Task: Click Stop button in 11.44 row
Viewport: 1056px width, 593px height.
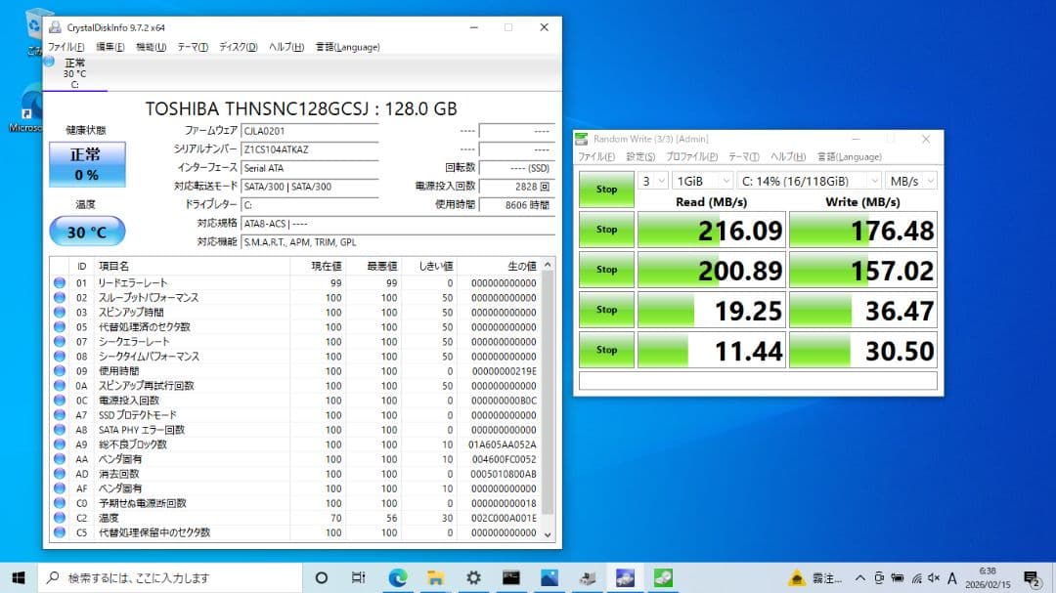Action: 606,350
